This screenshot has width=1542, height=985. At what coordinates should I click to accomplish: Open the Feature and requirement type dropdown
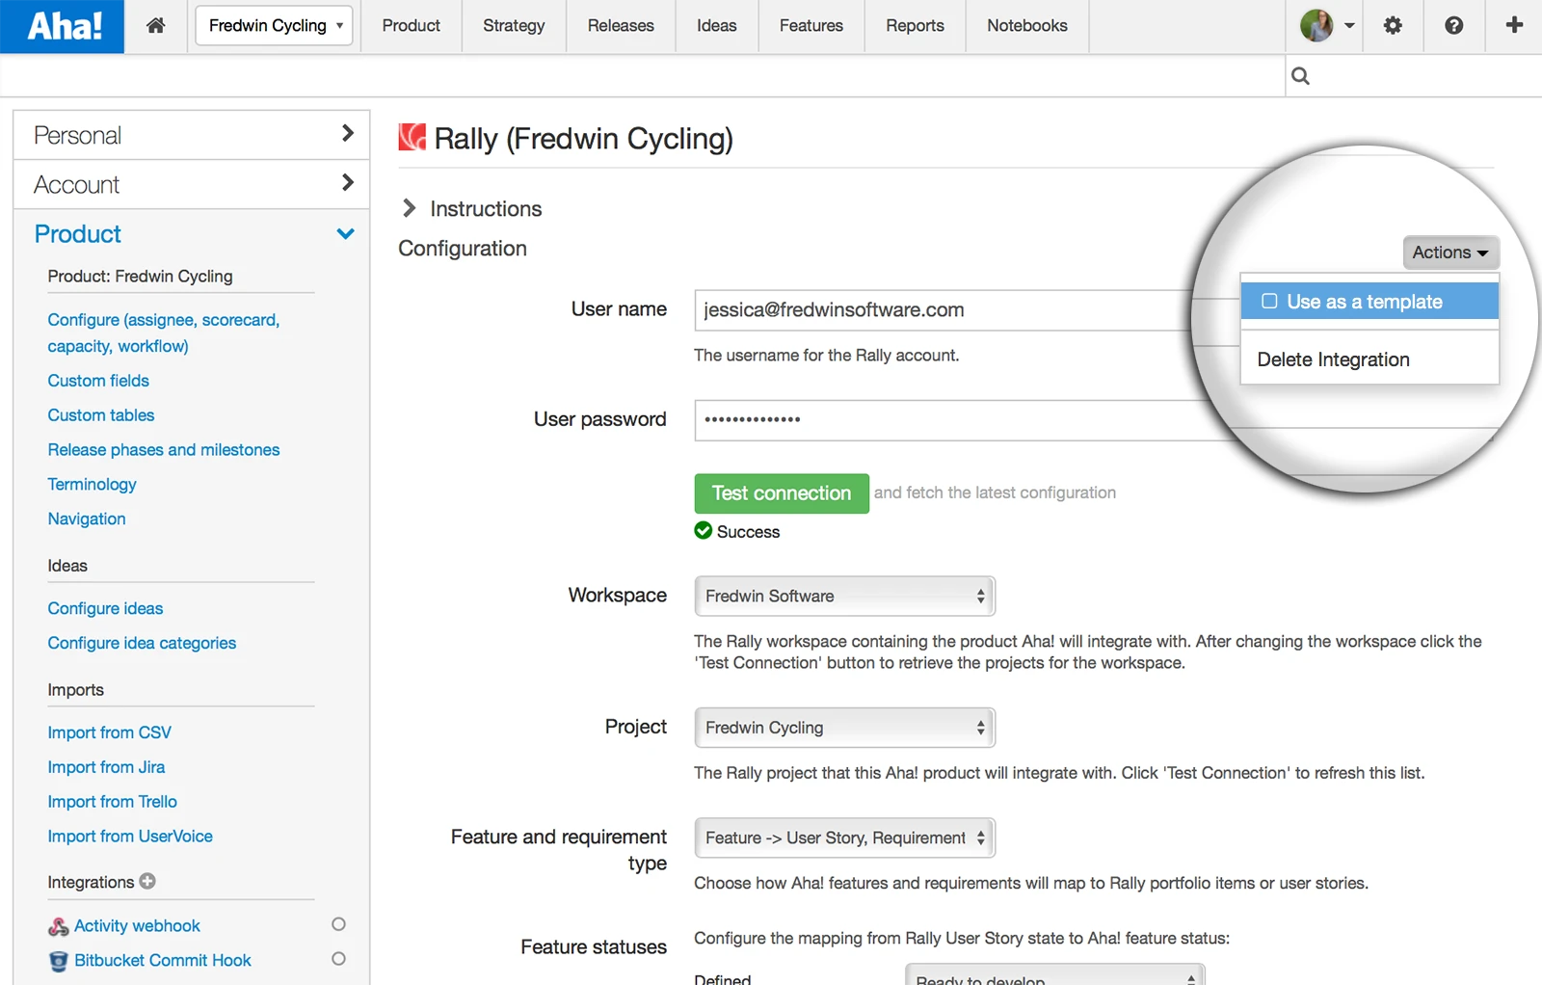(844, 839)
